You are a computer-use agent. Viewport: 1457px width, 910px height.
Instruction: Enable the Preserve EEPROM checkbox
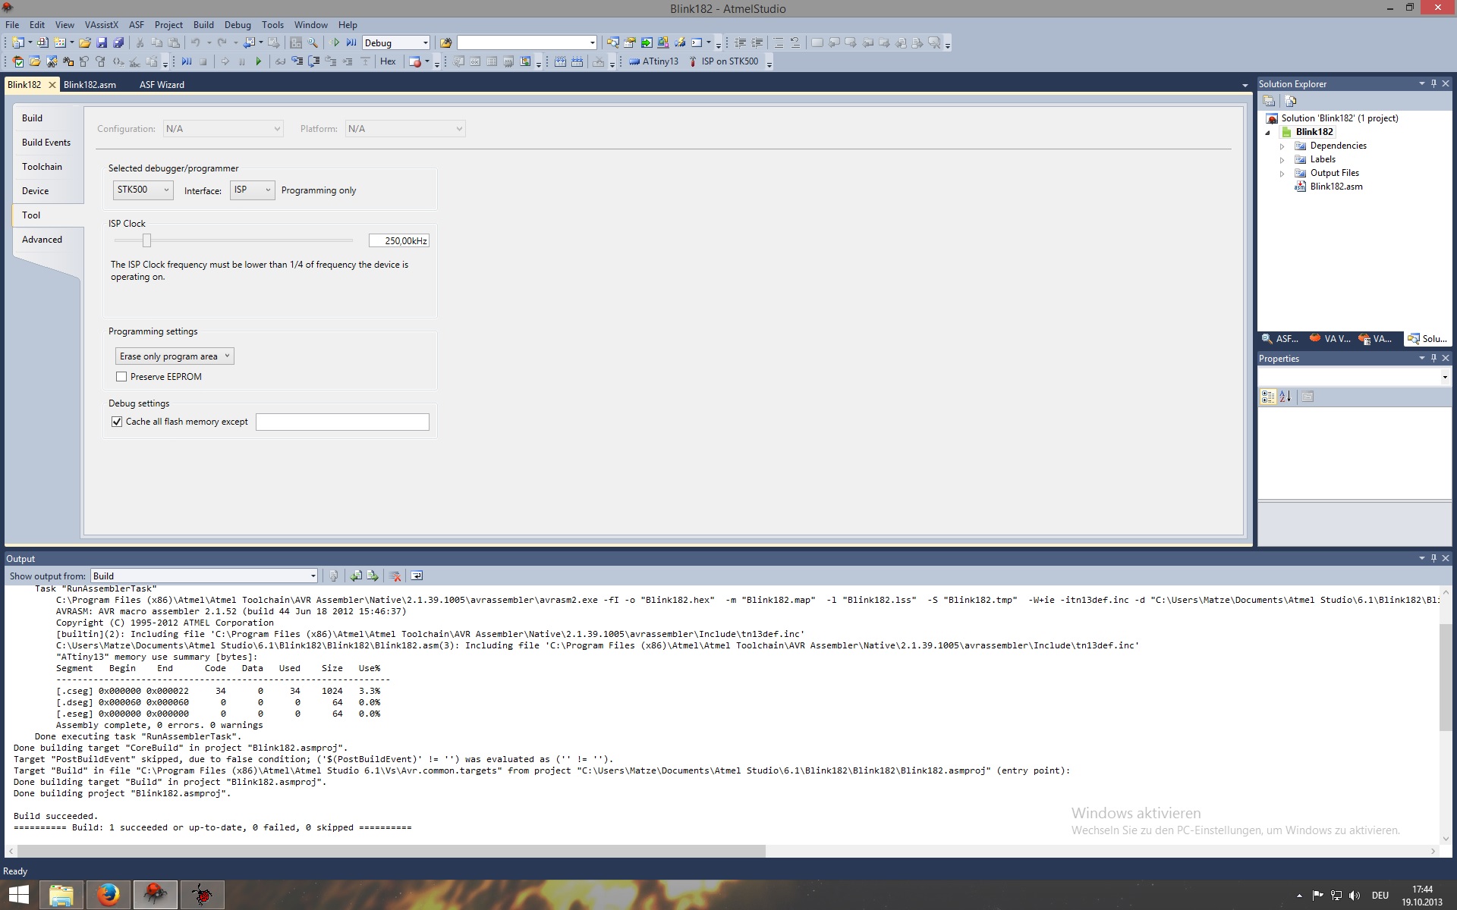click(x=121, y=376)
